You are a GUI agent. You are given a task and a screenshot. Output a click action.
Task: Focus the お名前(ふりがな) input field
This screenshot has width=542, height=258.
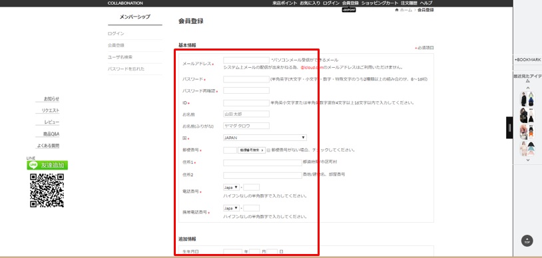pyautogui.click(x=246, y=126)
